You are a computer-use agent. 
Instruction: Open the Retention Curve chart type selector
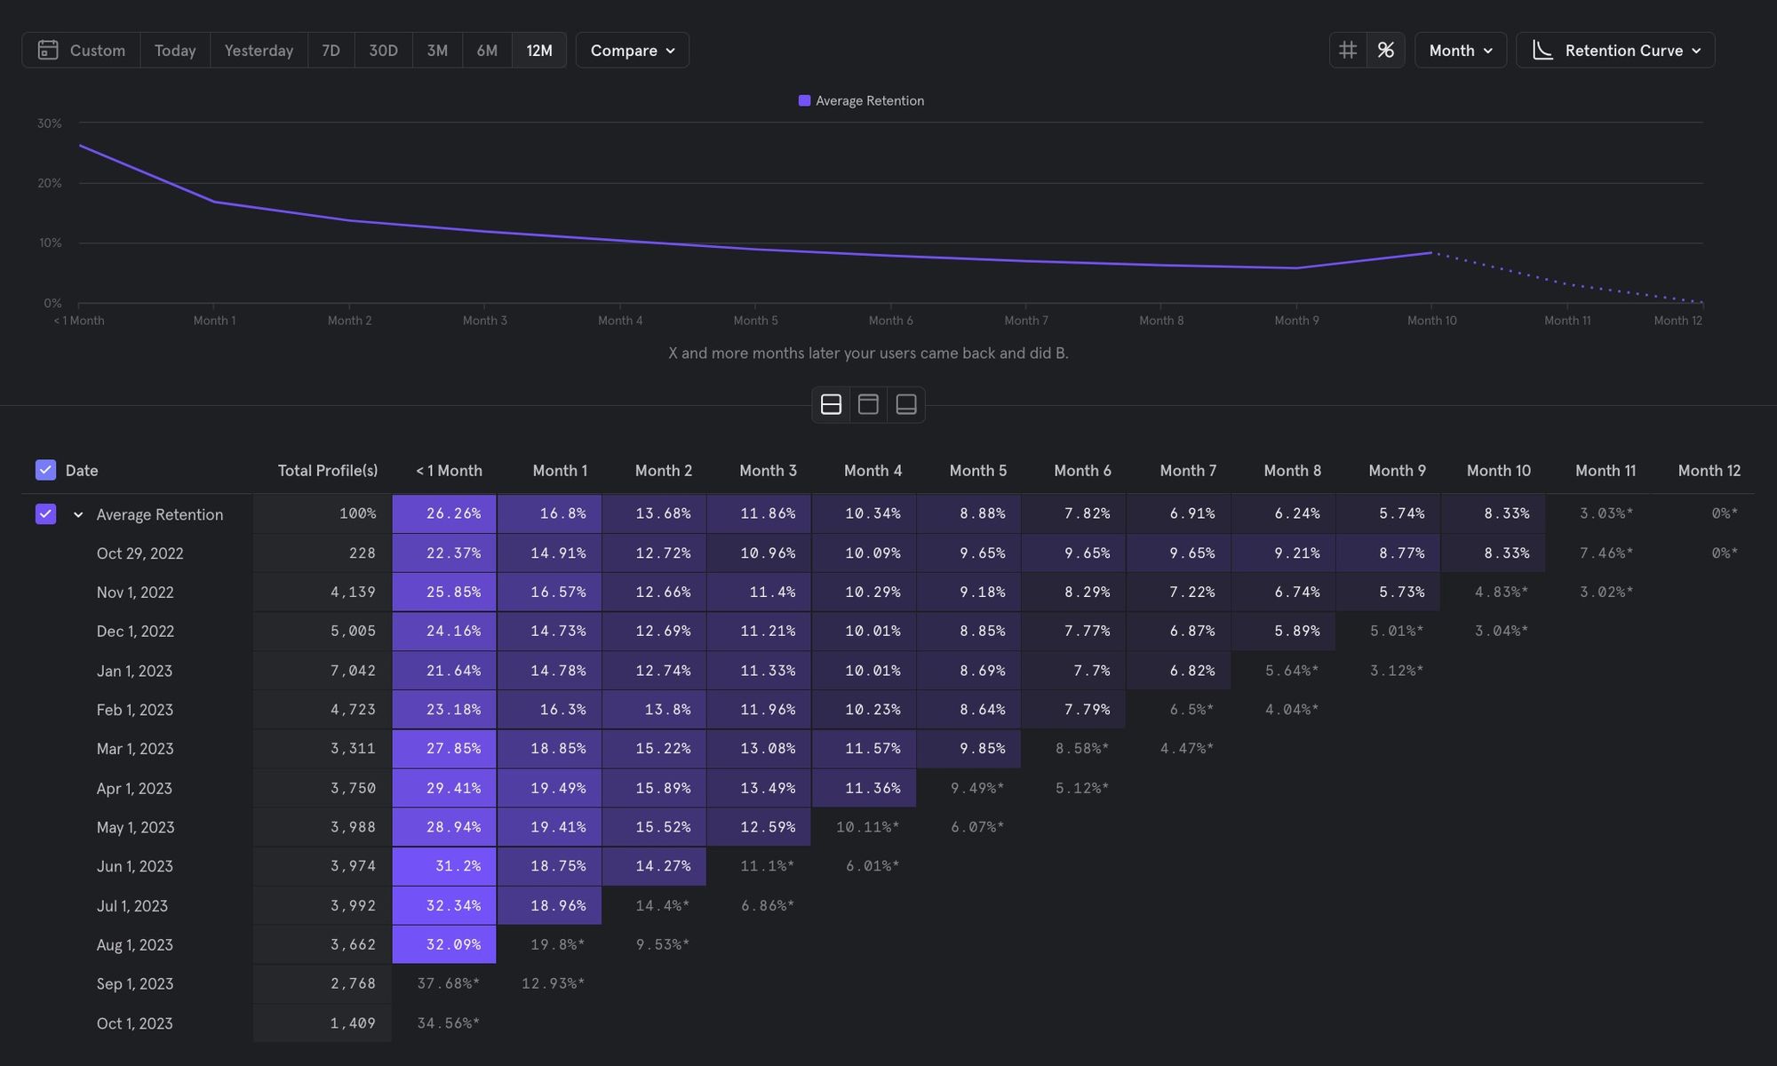tap(1615, 50)
